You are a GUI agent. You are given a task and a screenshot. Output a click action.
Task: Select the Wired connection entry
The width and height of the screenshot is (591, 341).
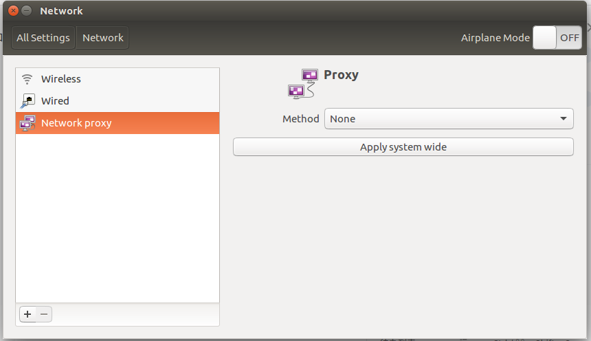(118, 100)
